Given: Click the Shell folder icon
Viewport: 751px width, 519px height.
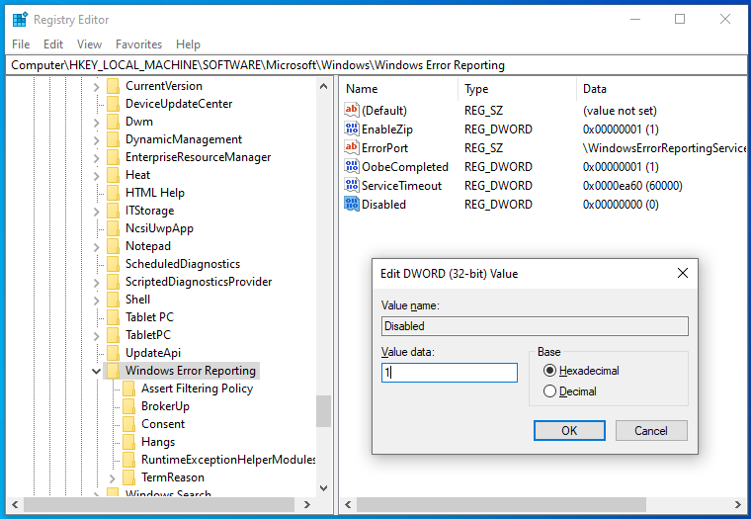Looking at the screenshot, I should (x=113, y=300).
